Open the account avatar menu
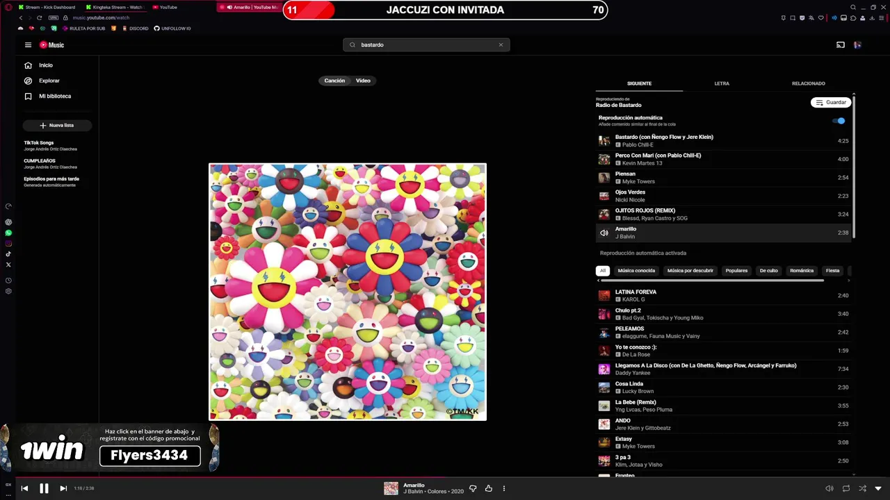The width and height of the screenshot is (890, 500). [857, 45]
